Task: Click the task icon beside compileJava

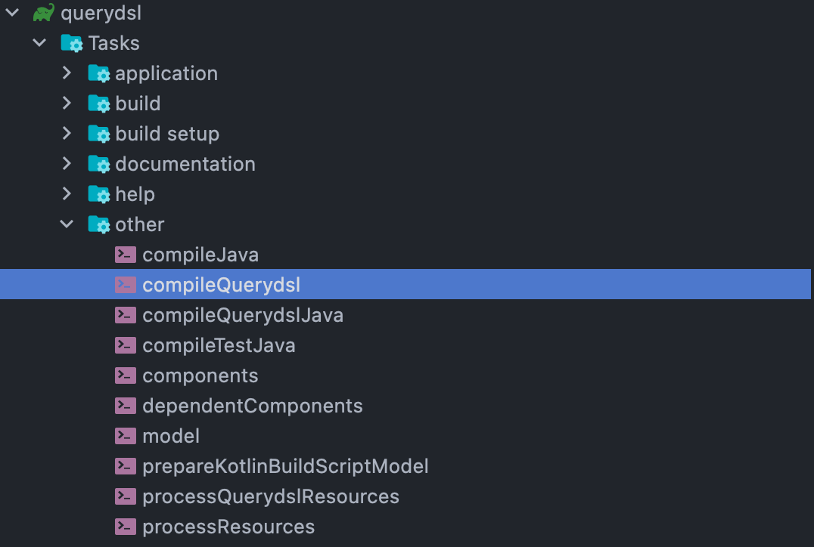Action: [126, 255]
